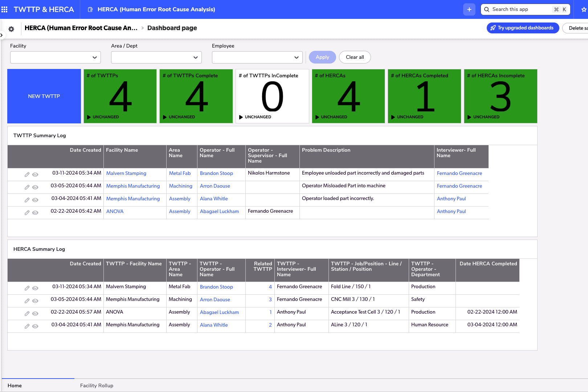Edit the ANOVA HERCA record pencil icon

point(27,313)
